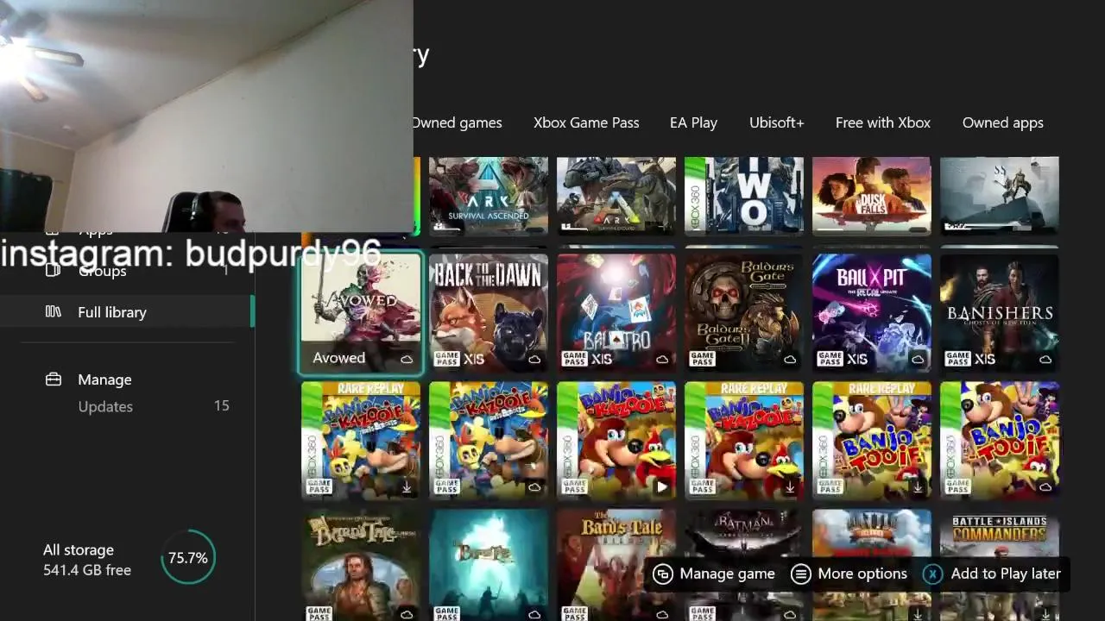The height and width of the screenshot is (621, 1105).
Task: Select the Owned games tab
Action: tap(458, 122)
